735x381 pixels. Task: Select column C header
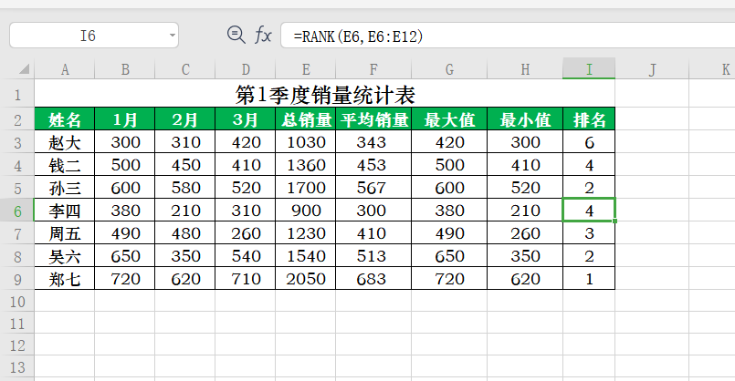coord(185,70)
